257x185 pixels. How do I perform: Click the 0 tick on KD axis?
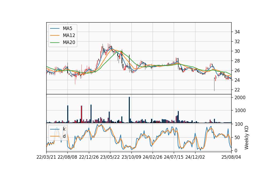[x=236, y=150]
